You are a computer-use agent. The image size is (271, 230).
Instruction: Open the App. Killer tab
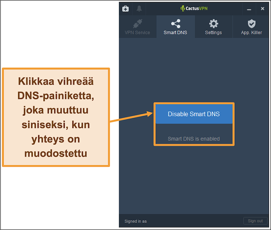251,27
